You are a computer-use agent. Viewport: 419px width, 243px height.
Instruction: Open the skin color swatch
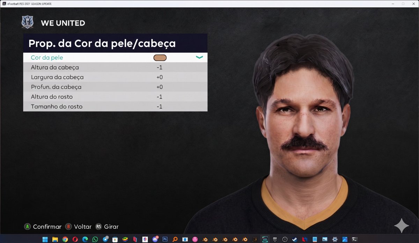point(160,58)
